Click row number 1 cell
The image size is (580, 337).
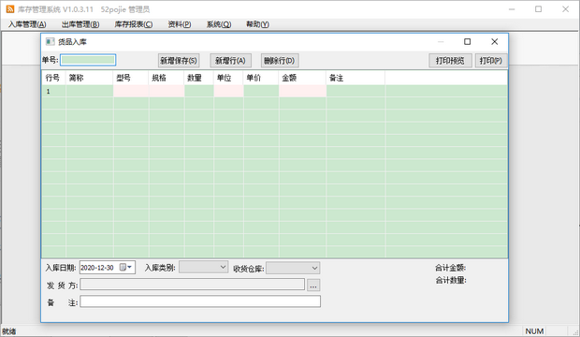click(x=54, y=91)
